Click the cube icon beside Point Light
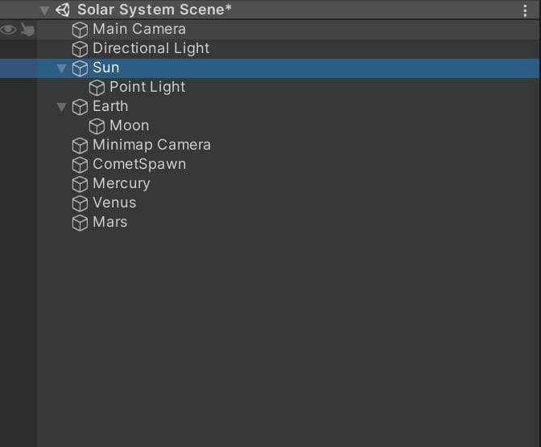 click(x=97, y=88)
